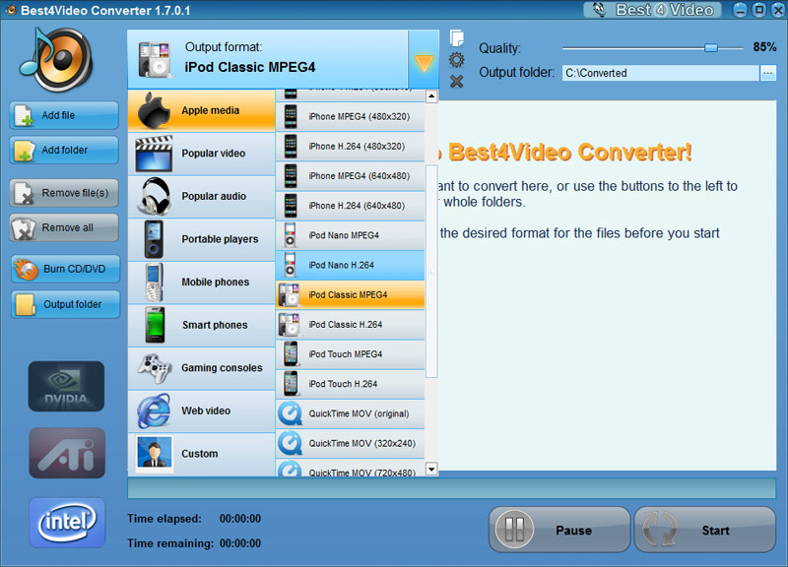
Task: Click the format list scroll up arrow
Action: (x=431, y=95)
